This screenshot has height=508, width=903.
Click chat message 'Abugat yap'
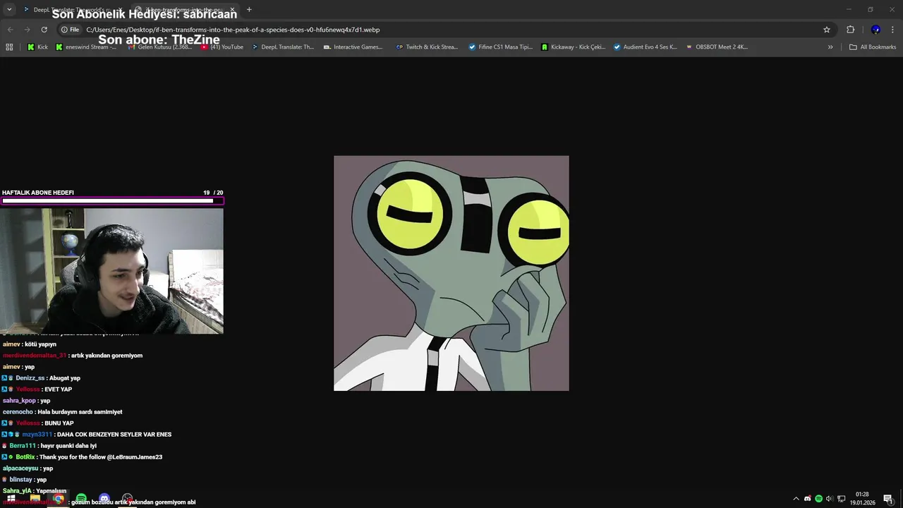pos(64,378)
